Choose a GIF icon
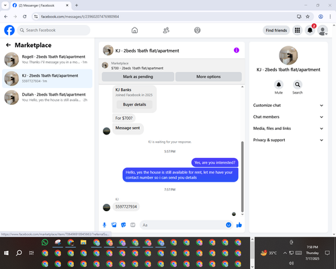Image resolution: width=336 pixels, height=269 pixels. point(133,225)
